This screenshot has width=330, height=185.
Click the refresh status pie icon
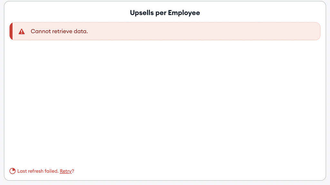pyautogui.click(x=13, y=171)
